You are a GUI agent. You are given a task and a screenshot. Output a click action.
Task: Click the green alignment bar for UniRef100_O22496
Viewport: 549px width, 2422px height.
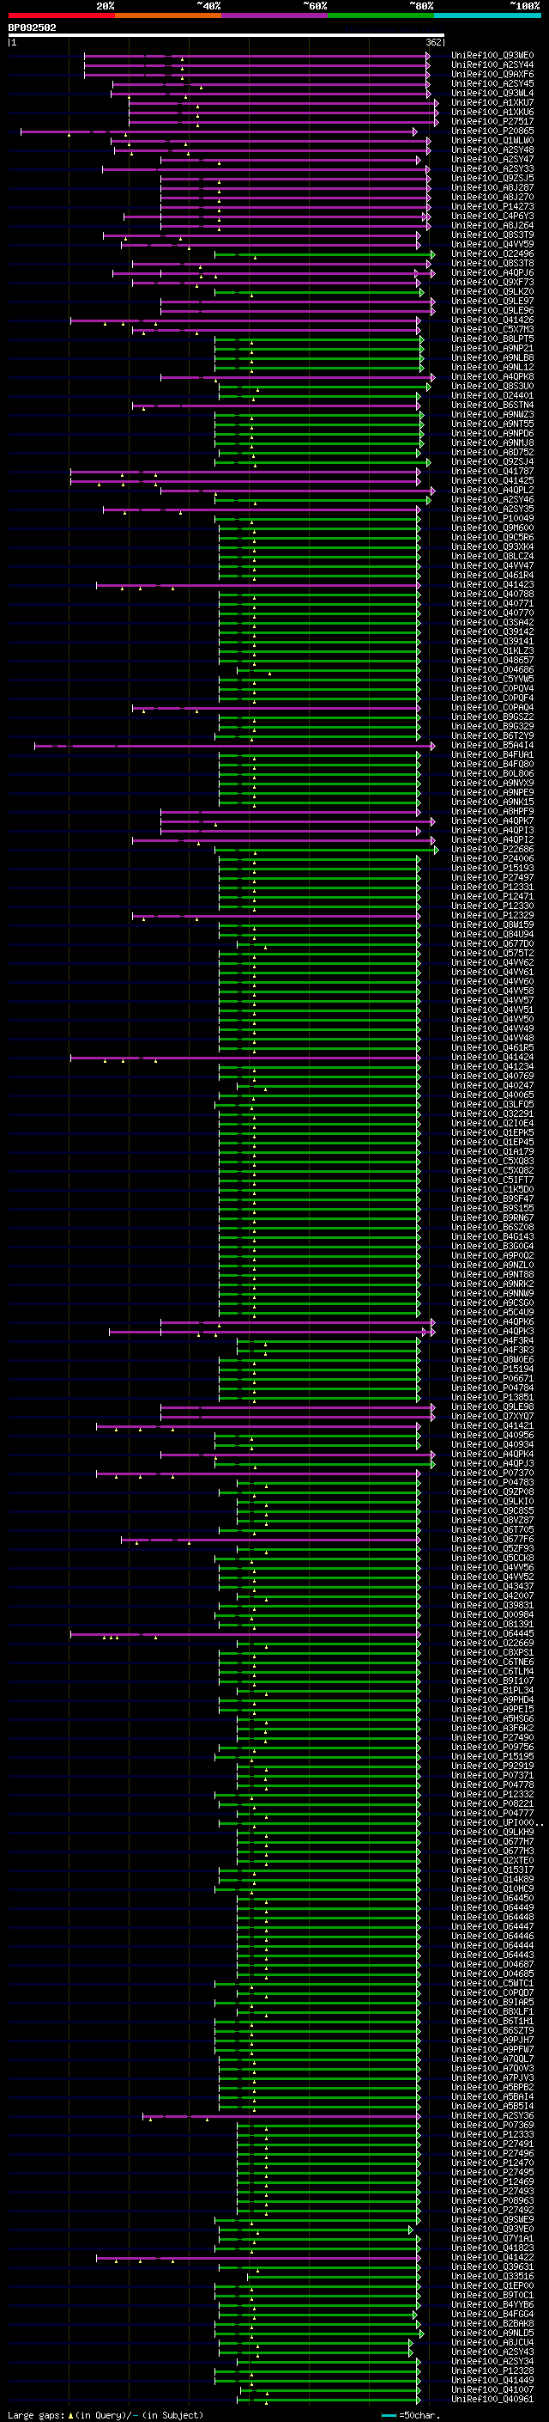(325, 253)
